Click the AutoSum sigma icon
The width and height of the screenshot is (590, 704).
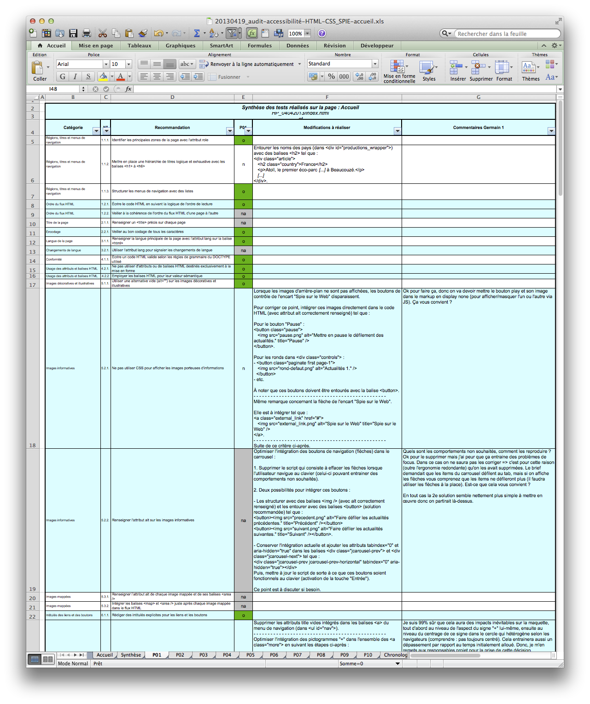tap(197, 33)
